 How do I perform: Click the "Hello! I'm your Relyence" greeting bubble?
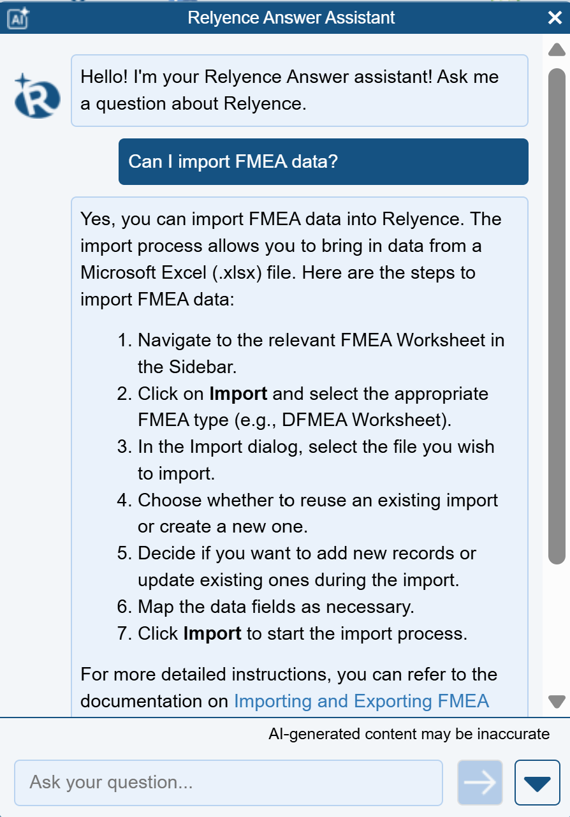(299, 90)
